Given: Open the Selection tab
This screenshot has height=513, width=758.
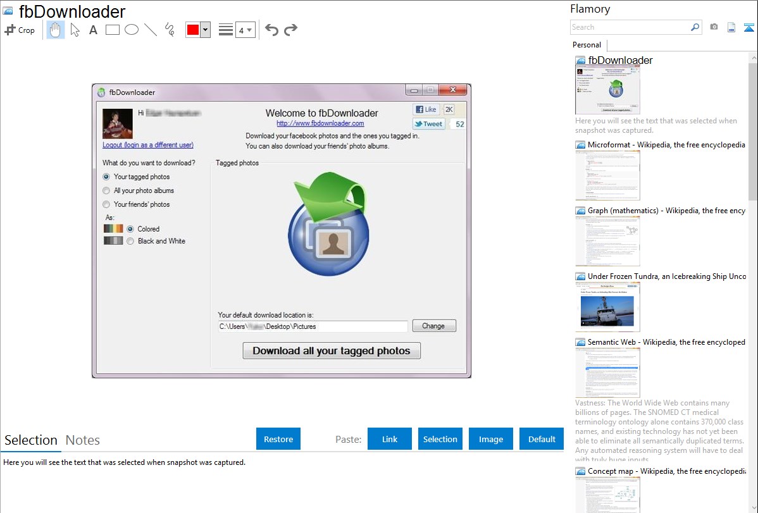Looking at the screenshot, I should point(31,440).
